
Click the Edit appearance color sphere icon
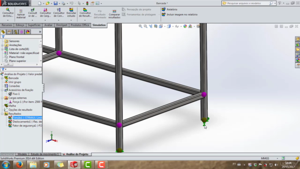coord(185,26)
